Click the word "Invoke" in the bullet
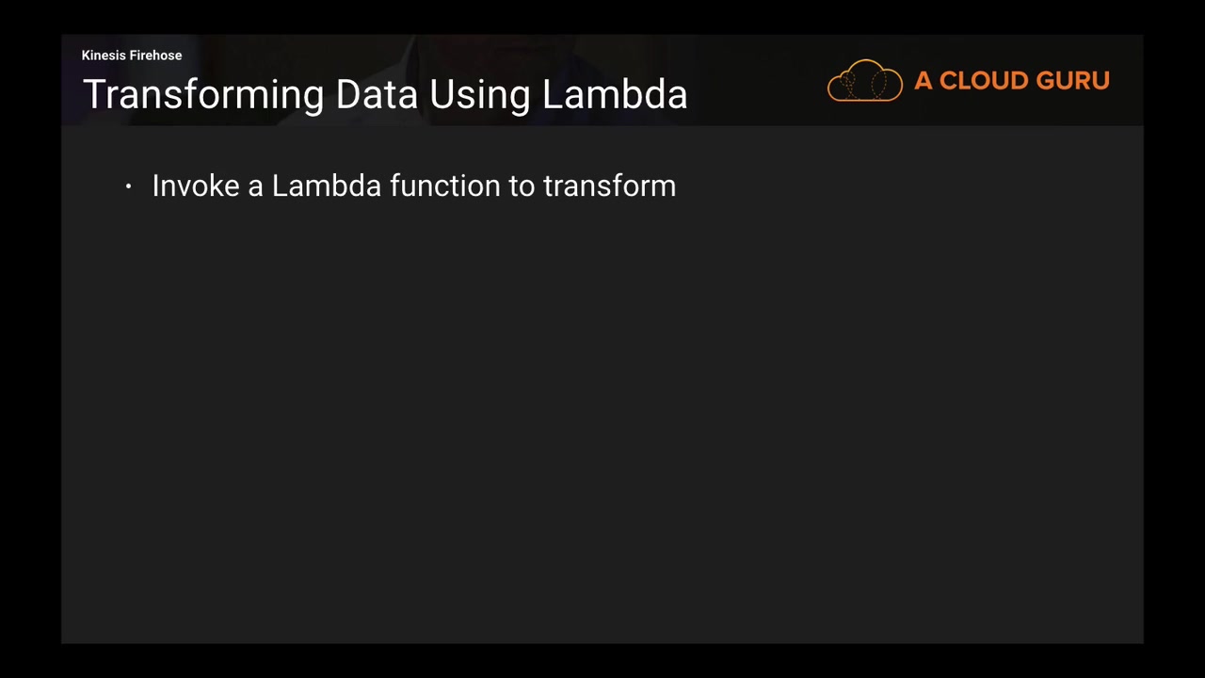 tap(196, 186)
